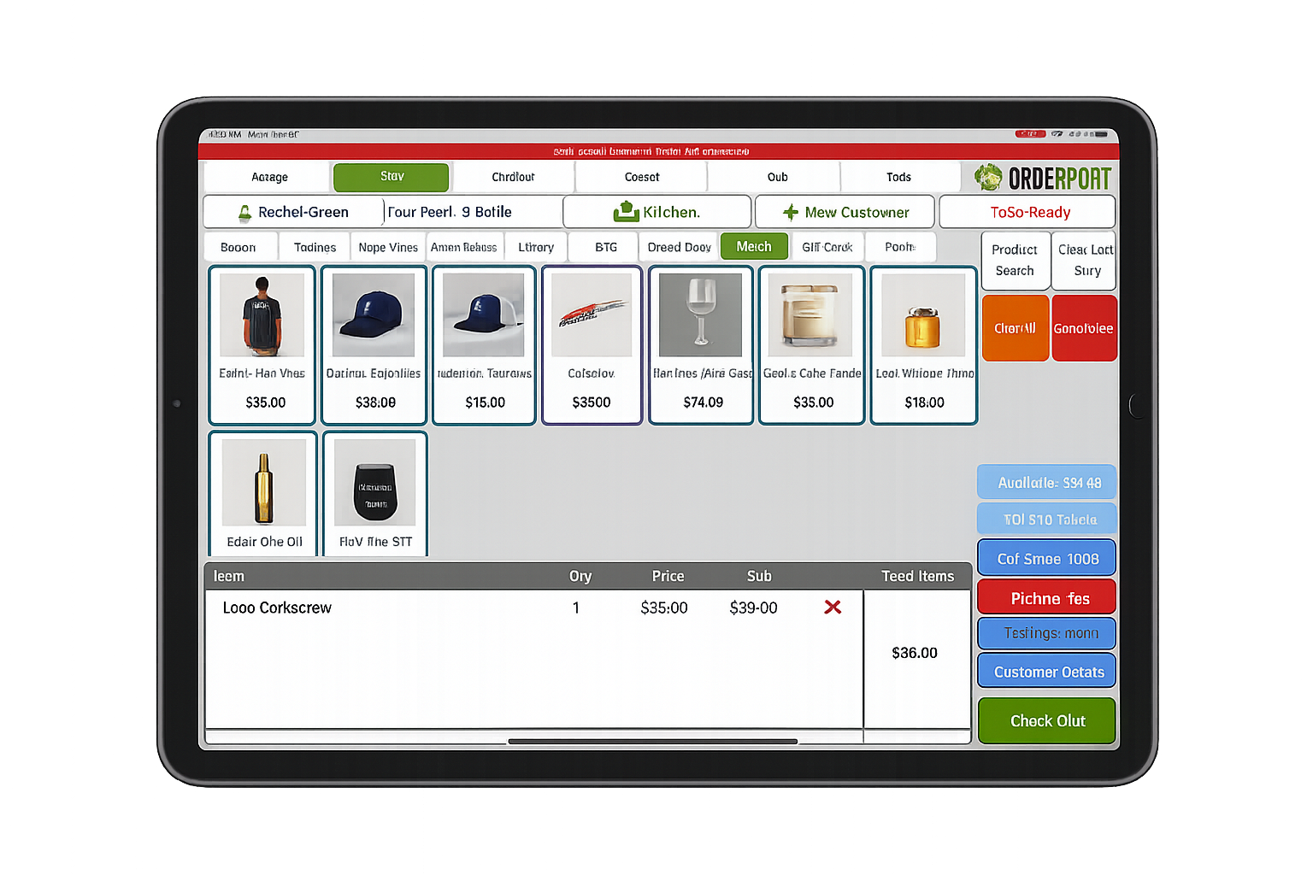Viewport: 1313px width, 875px height.
Task: Select the green Stav tab
Action: click(391, 177)
